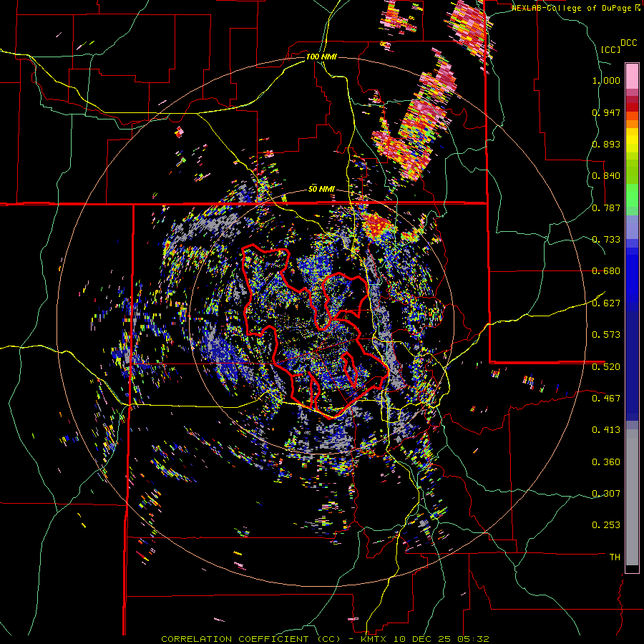
Task: Click the DCC label above the color scale
Action: tap(628, 43)
